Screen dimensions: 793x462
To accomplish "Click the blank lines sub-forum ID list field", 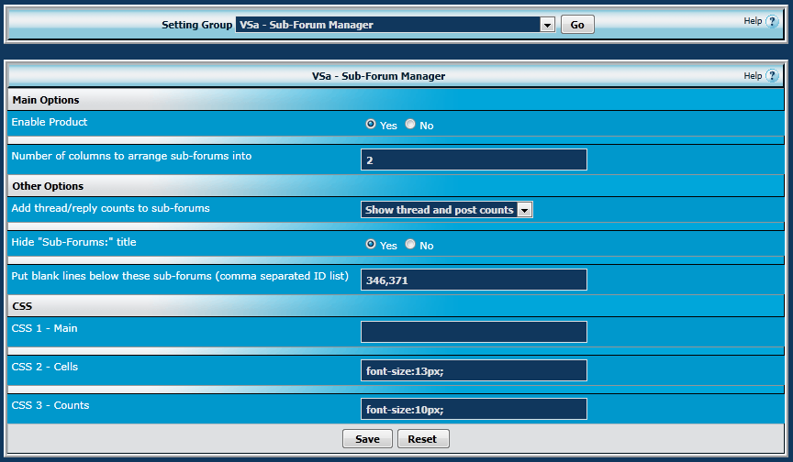I will click(474, 280).
